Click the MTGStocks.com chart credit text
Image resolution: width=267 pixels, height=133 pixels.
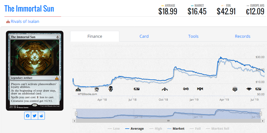point(87,94)
